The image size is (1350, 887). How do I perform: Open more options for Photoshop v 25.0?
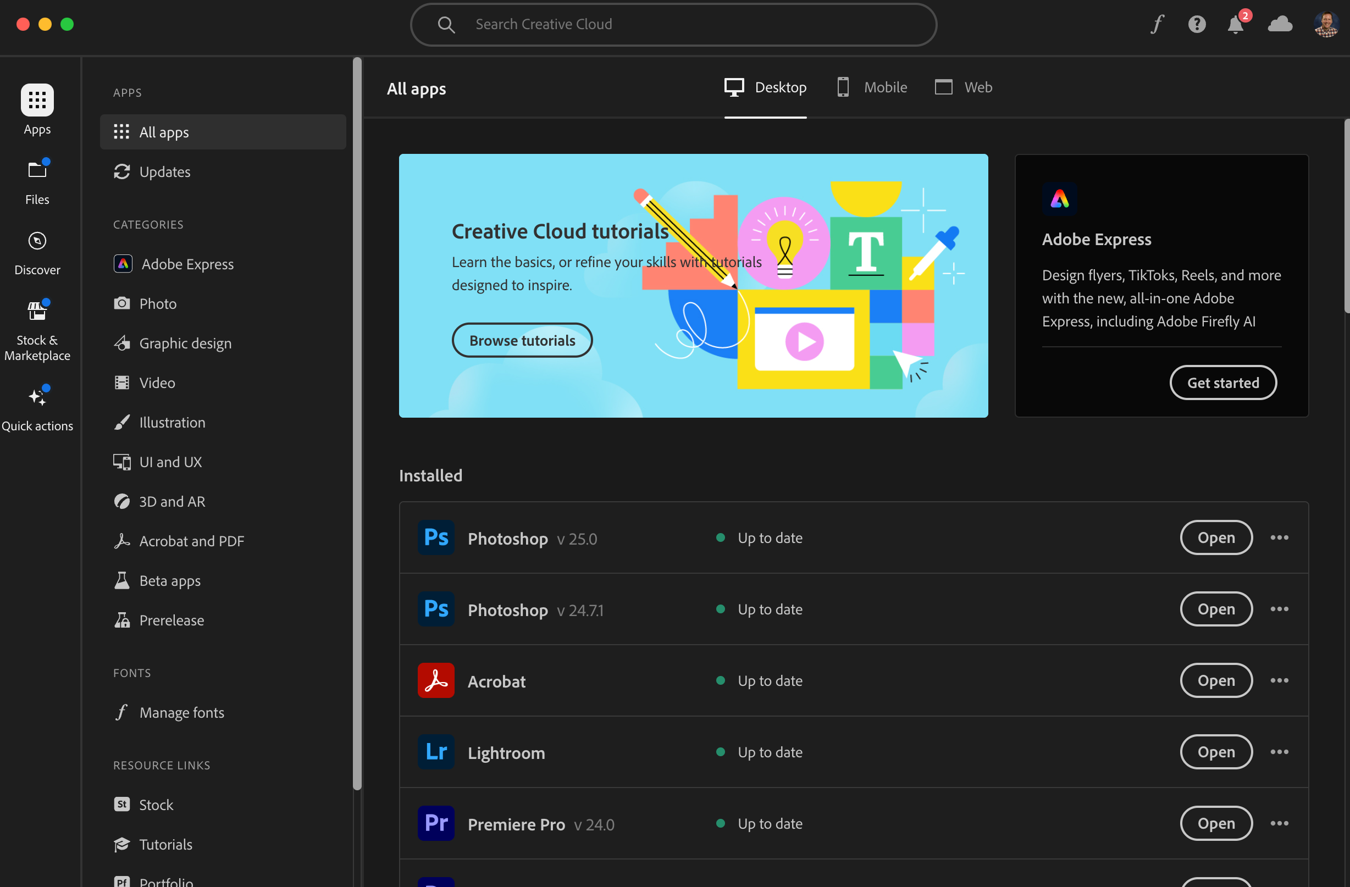point(1279,537)
